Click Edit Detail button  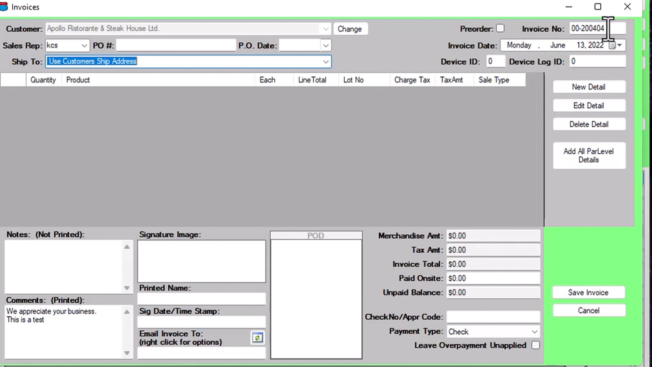coord(589,105)
